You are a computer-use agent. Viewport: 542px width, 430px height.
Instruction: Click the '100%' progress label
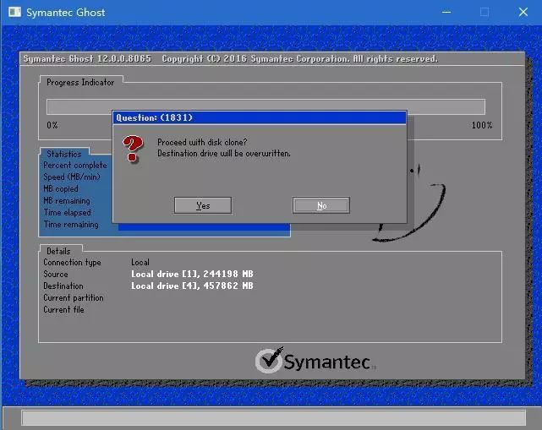tap(482, 125)
